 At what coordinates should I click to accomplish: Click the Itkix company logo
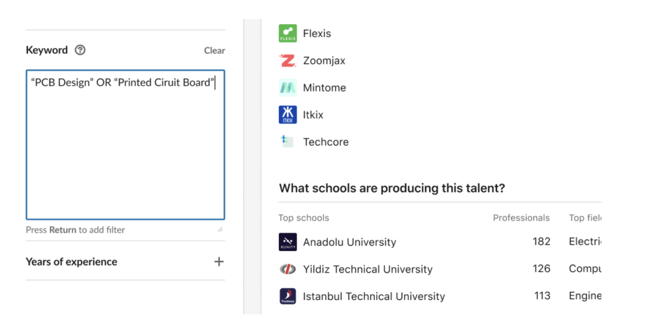[287, 115]
